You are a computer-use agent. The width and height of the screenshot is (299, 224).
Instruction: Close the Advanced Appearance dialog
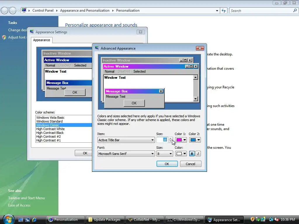click(x=200, y=48)
